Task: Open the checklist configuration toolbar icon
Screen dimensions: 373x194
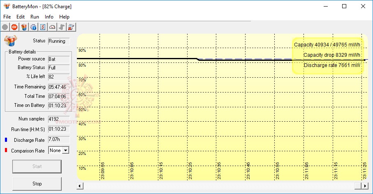Action: coord(43,27)
